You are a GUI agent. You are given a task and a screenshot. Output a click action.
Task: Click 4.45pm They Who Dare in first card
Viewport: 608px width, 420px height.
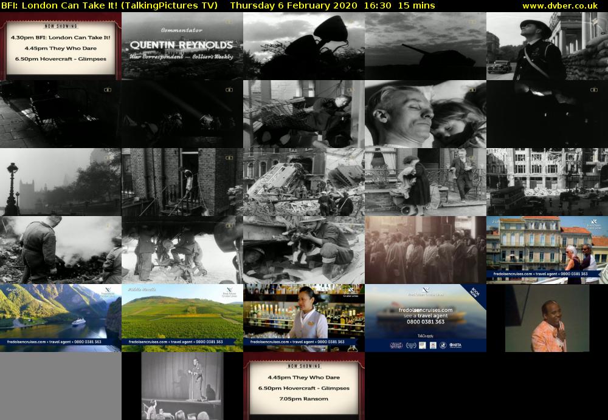tap(60, 49)
